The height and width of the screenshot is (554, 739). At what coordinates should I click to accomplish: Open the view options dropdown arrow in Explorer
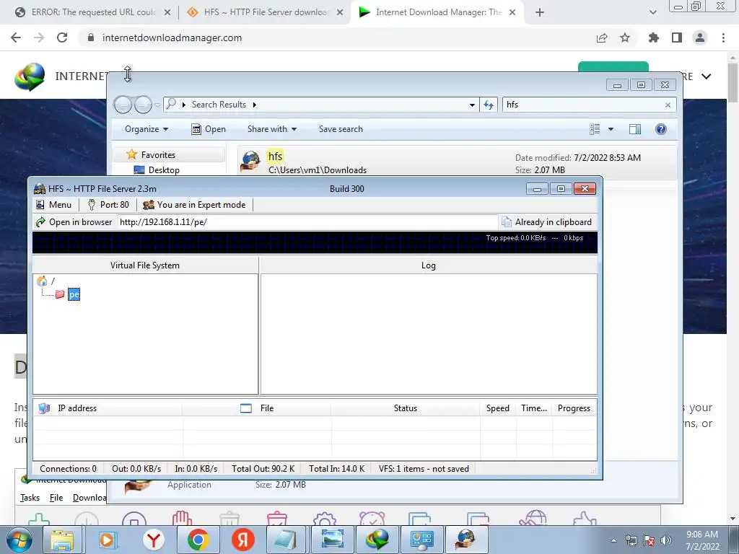click(x=611, y=129)
